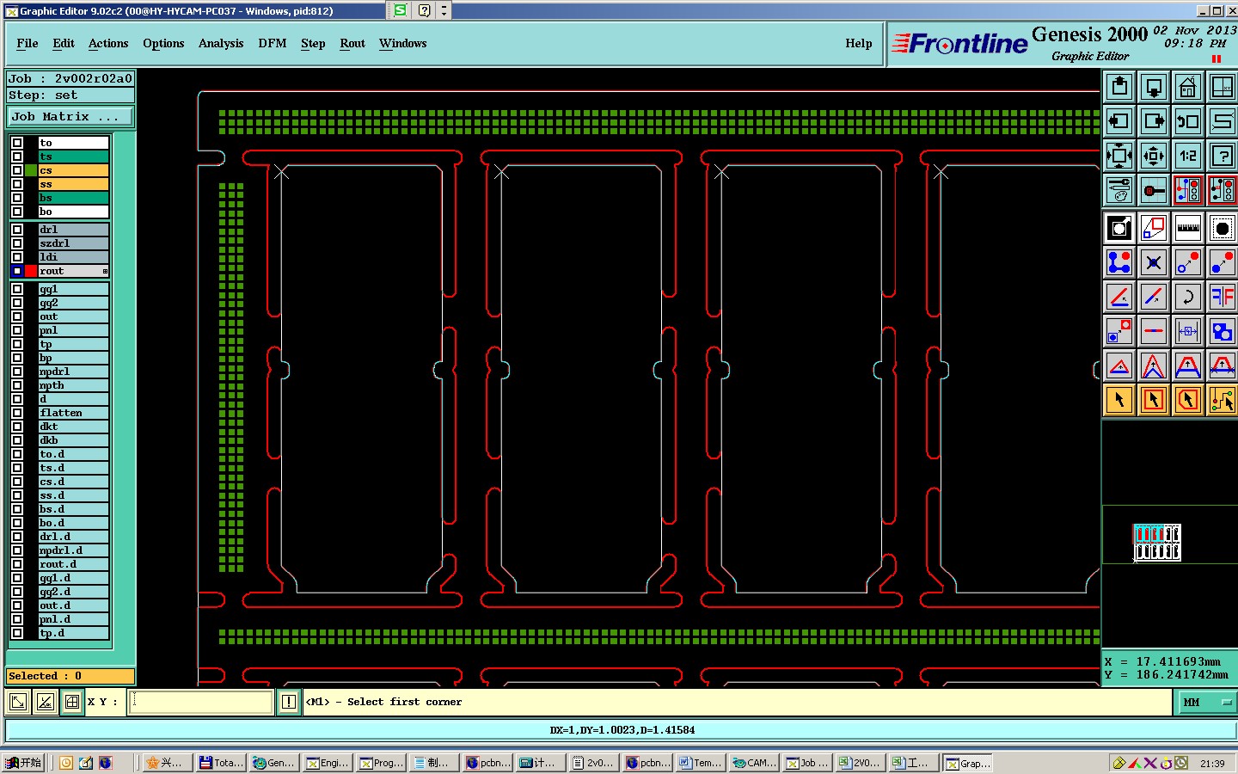1238x774 pixels.
Task: Select the 'out' layer name
Action: [x=74, y=316]
